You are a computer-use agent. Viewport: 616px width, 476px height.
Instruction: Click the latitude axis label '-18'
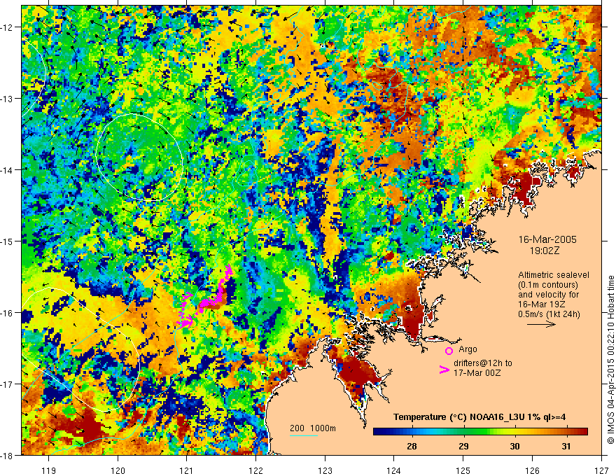coord(7,455)
